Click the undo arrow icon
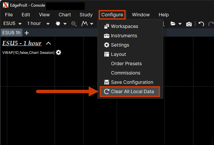Screen dimensions: 214x145 coord(201,24)
